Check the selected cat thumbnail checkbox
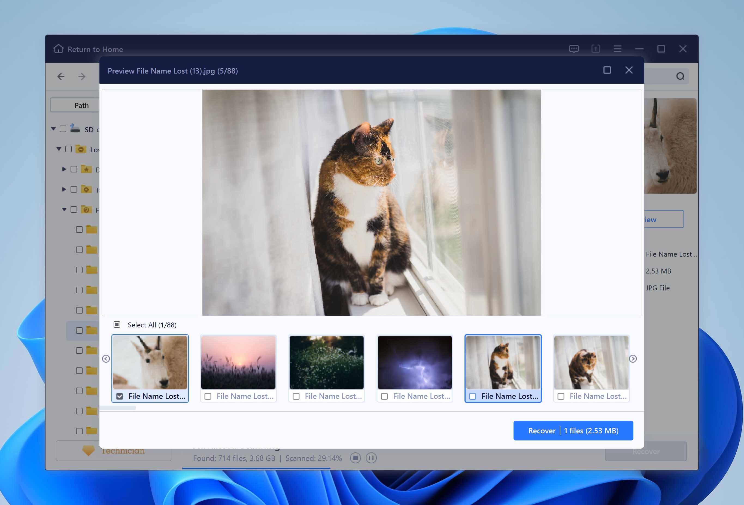This screenshot has width=744, height=505. point(473,396)
